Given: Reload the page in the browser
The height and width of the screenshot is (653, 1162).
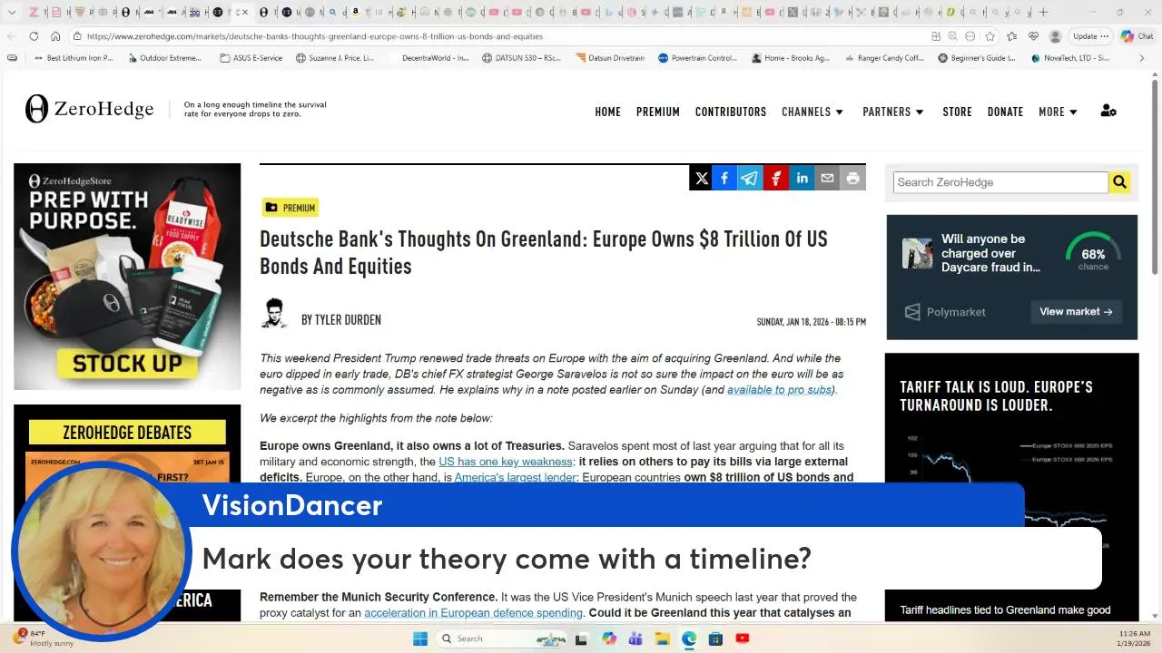Looking at the screenshot, I should click(34, 36).
